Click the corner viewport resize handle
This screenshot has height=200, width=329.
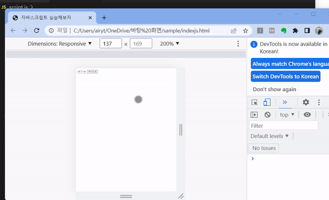[x=180, y=196]
